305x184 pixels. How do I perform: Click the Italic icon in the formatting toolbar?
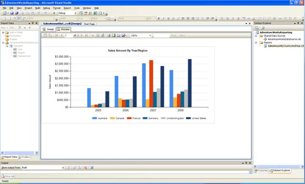164,18
